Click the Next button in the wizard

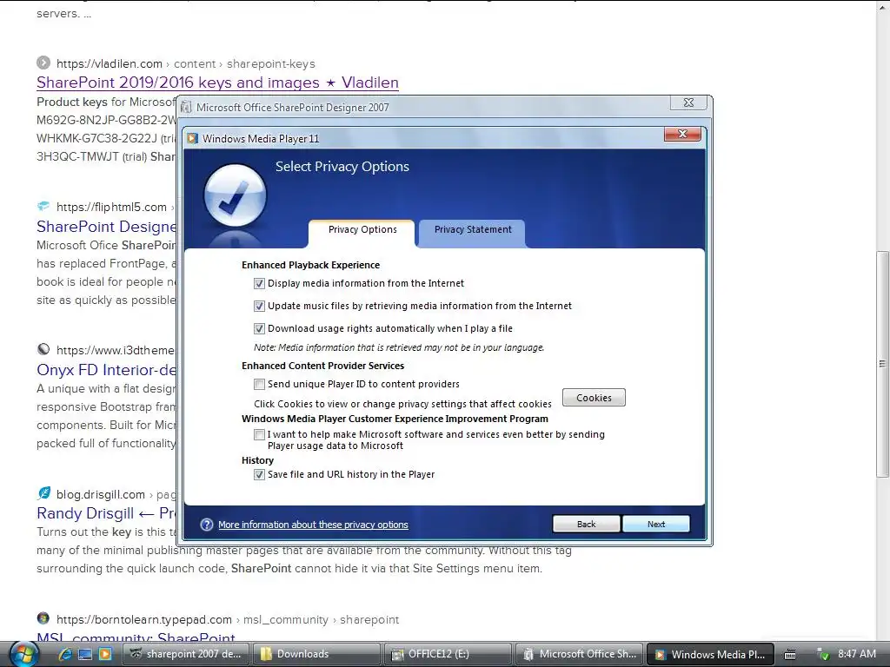click(656, 524)
